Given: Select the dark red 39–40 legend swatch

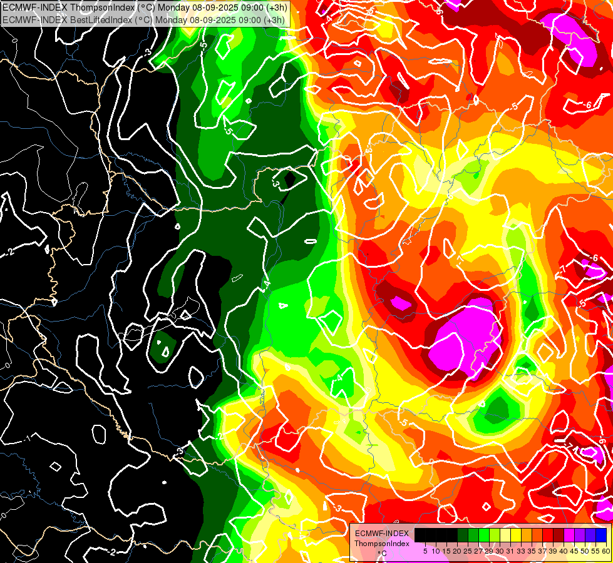Looking at the screenshot, I should [x=559, y=535].
